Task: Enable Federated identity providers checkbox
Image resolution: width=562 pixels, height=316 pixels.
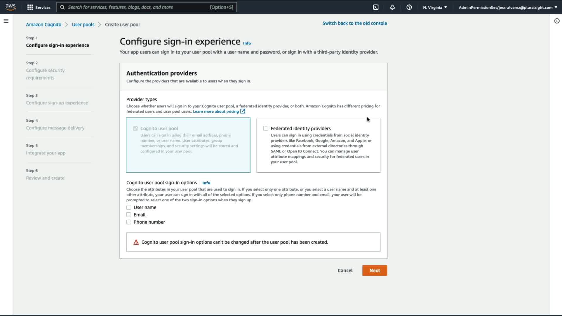Action: [266, 128]
